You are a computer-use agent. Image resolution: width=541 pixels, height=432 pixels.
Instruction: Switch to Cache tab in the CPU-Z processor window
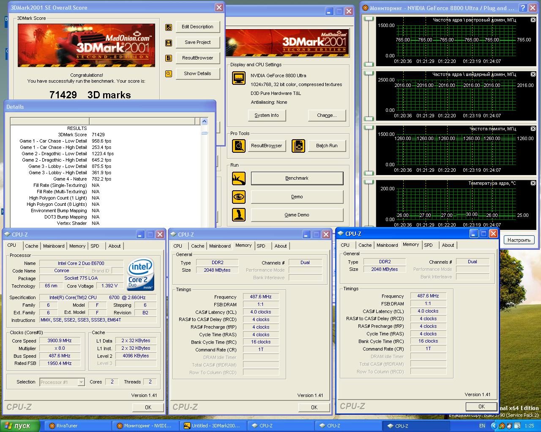pyautogui.click(x=32, y=246)
